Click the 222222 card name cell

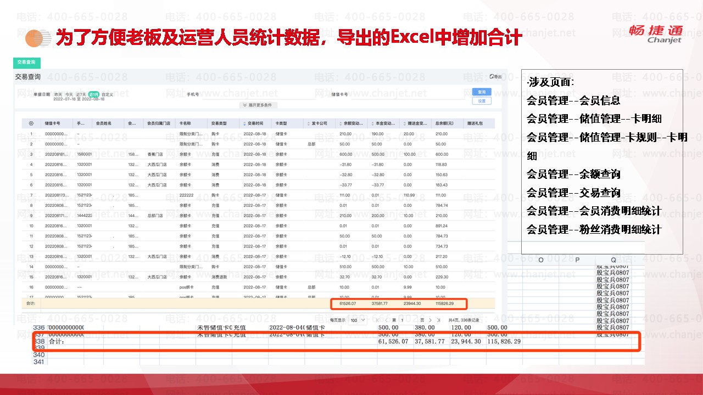pos(187,195)
